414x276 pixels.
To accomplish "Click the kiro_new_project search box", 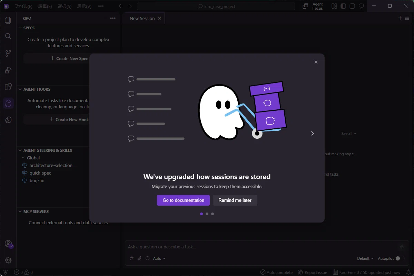I will 216,6.
